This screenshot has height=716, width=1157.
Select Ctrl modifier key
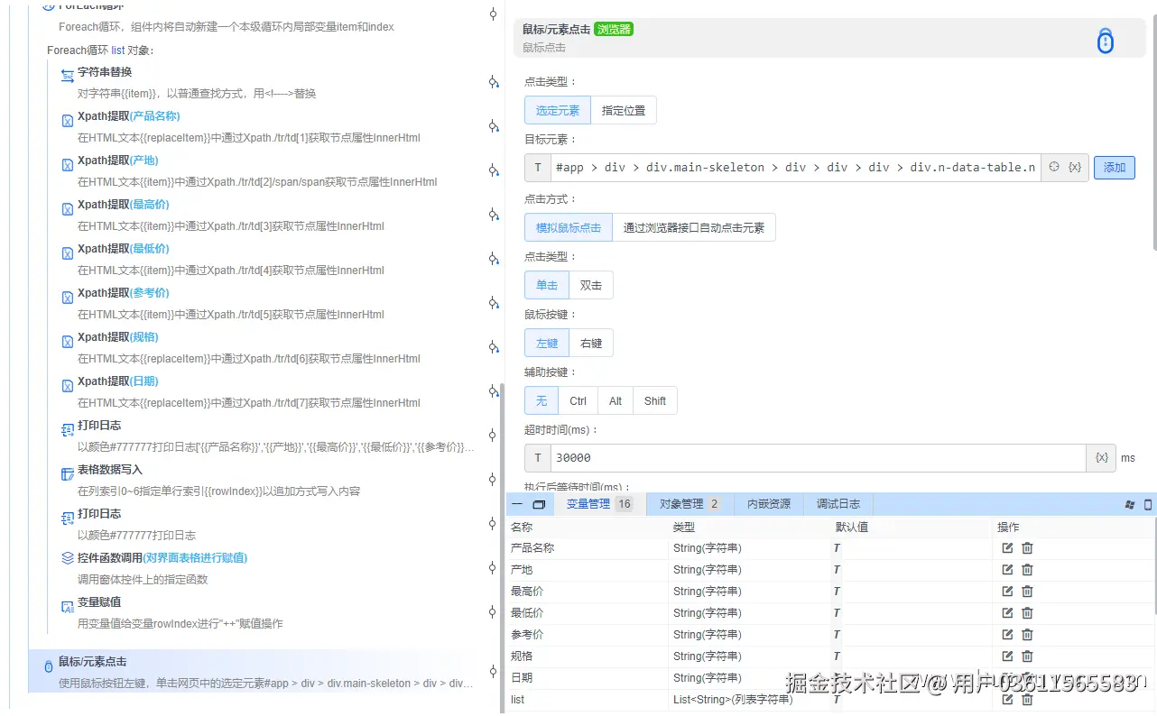pyautogui.click(x=578, y=400)
